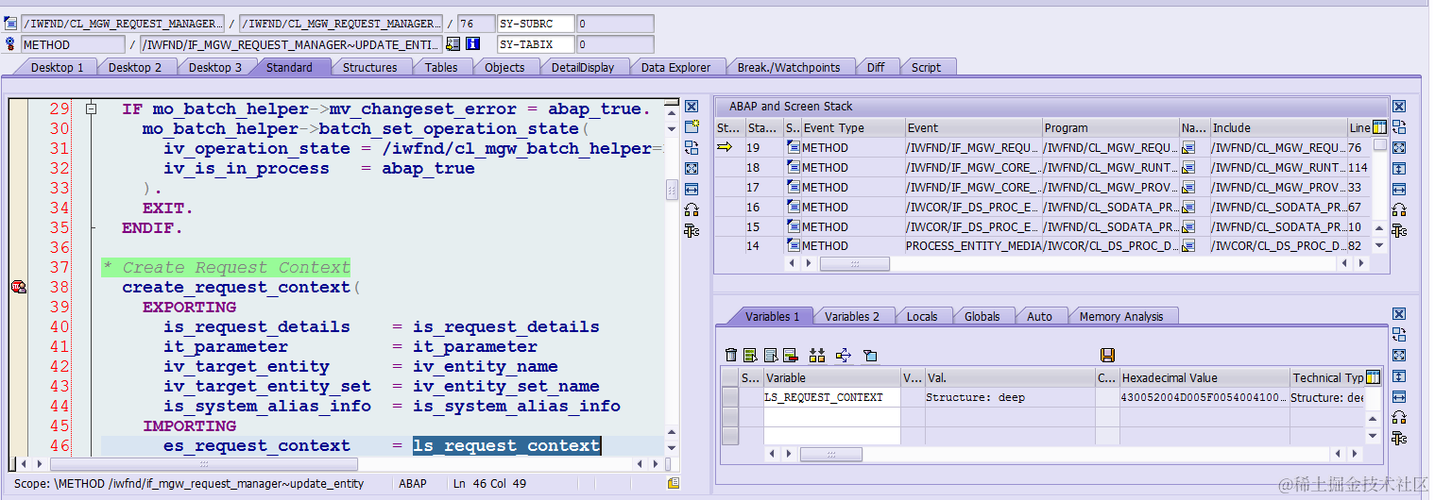The image size is (1435, 500).
Task: Click the filter icon in Variables toolbar
Action: (870, 355)
